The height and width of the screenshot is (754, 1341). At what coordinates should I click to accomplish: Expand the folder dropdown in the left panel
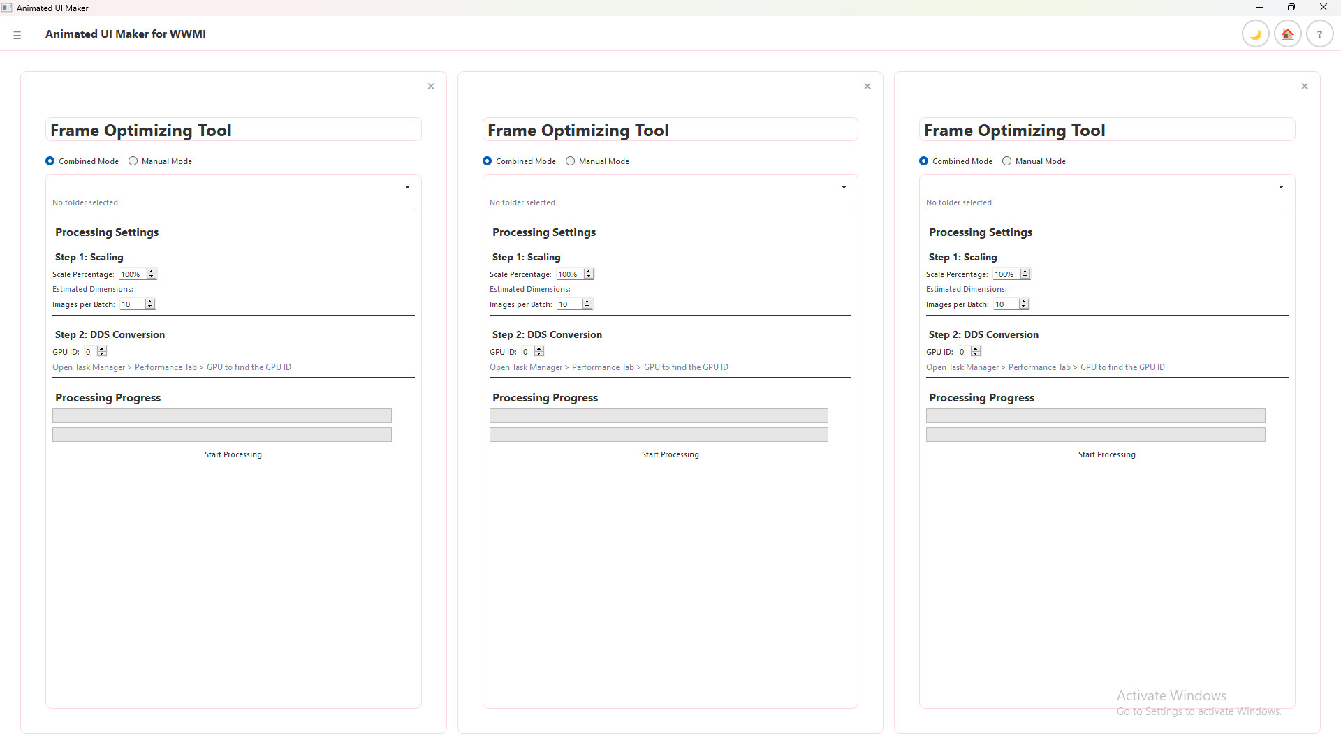(407, 187)
